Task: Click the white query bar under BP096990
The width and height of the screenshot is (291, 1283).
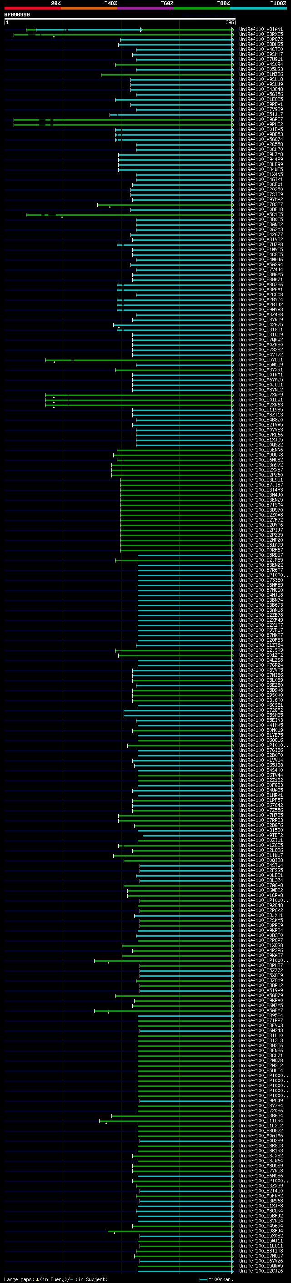Action: coord(120,19)
